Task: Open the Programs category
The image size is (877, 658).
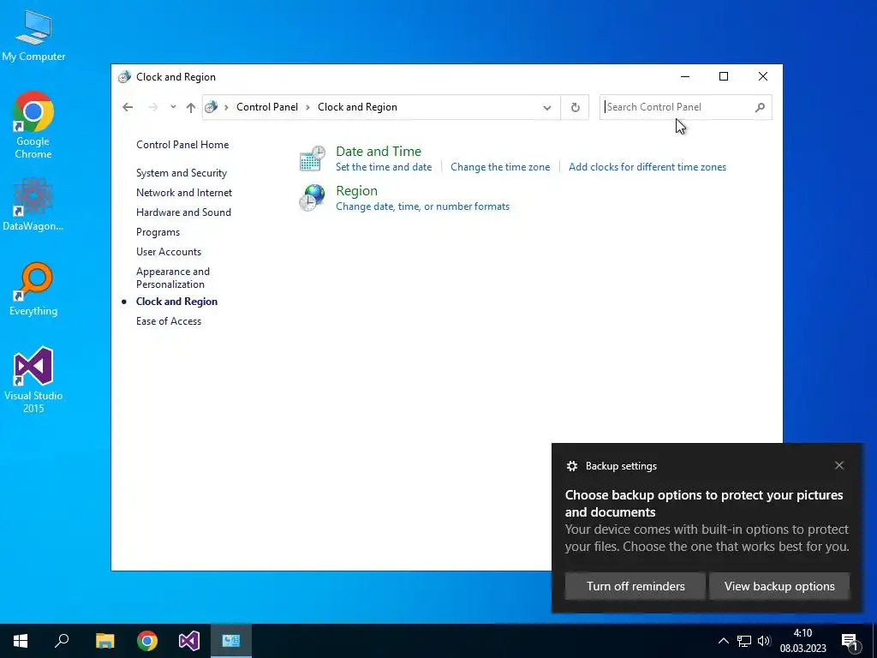Action: (x=158, y=232)
